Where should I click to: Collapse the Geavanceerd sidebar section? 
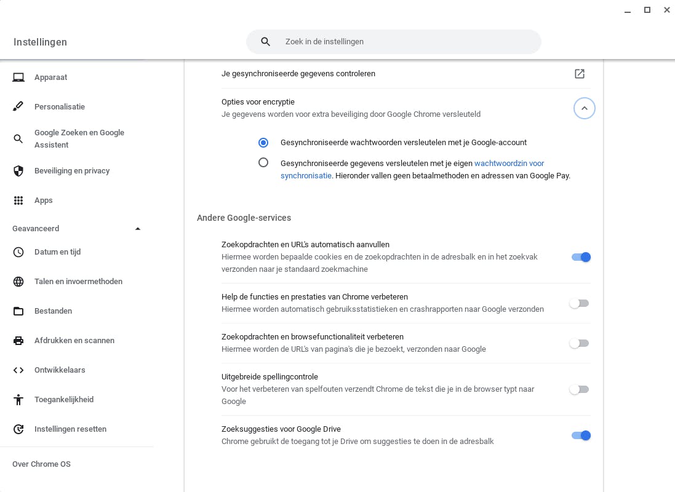138,229
